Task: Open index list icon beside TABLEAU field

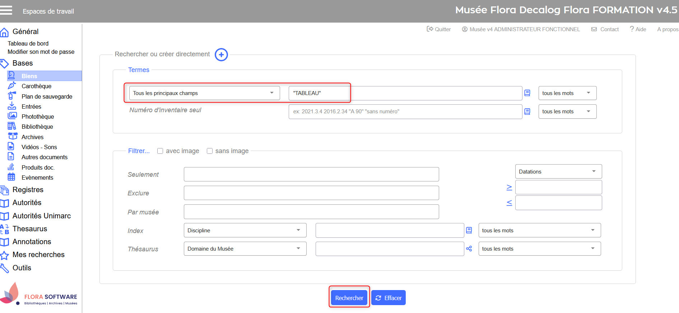Action: pyautogui.click(x=527, y=93)
